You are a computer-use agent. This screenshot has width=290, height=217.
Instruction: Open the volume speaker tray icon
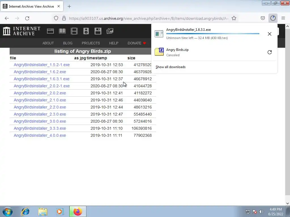261,212
